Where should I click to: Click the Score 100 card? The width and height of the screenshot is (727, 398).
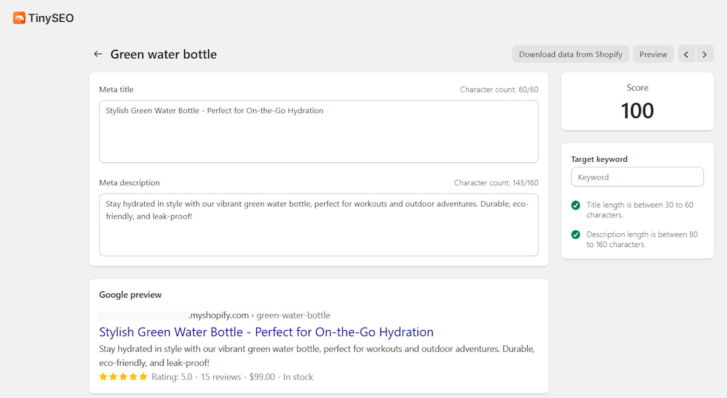[x=637, y=101]
